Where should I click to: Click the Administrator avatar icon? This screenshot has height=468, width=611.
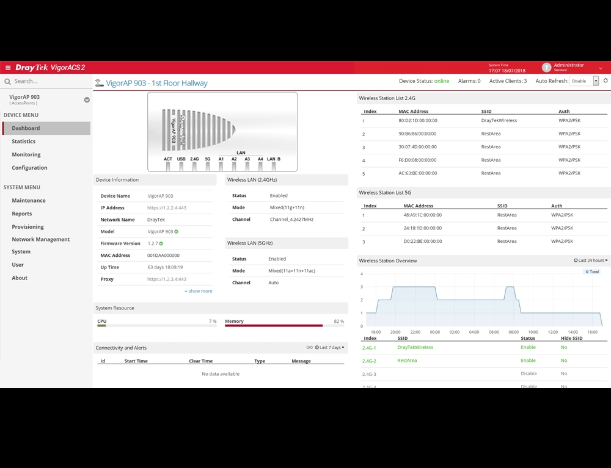click(x=546, y=68)
